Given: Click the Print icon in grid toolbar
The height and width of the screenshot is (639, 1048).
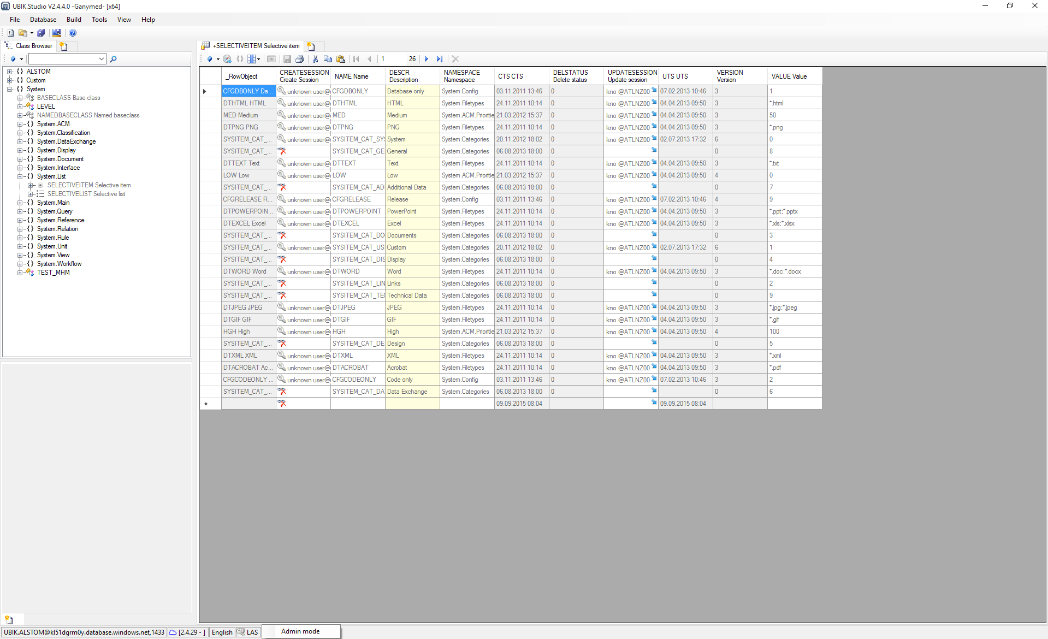Looking at the screenshot, I should (299, 59).
